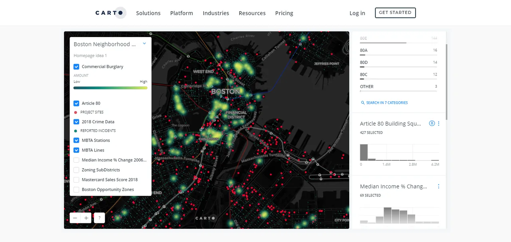
Task: Enable Median Income % Change layer
Action: [76, 160]
